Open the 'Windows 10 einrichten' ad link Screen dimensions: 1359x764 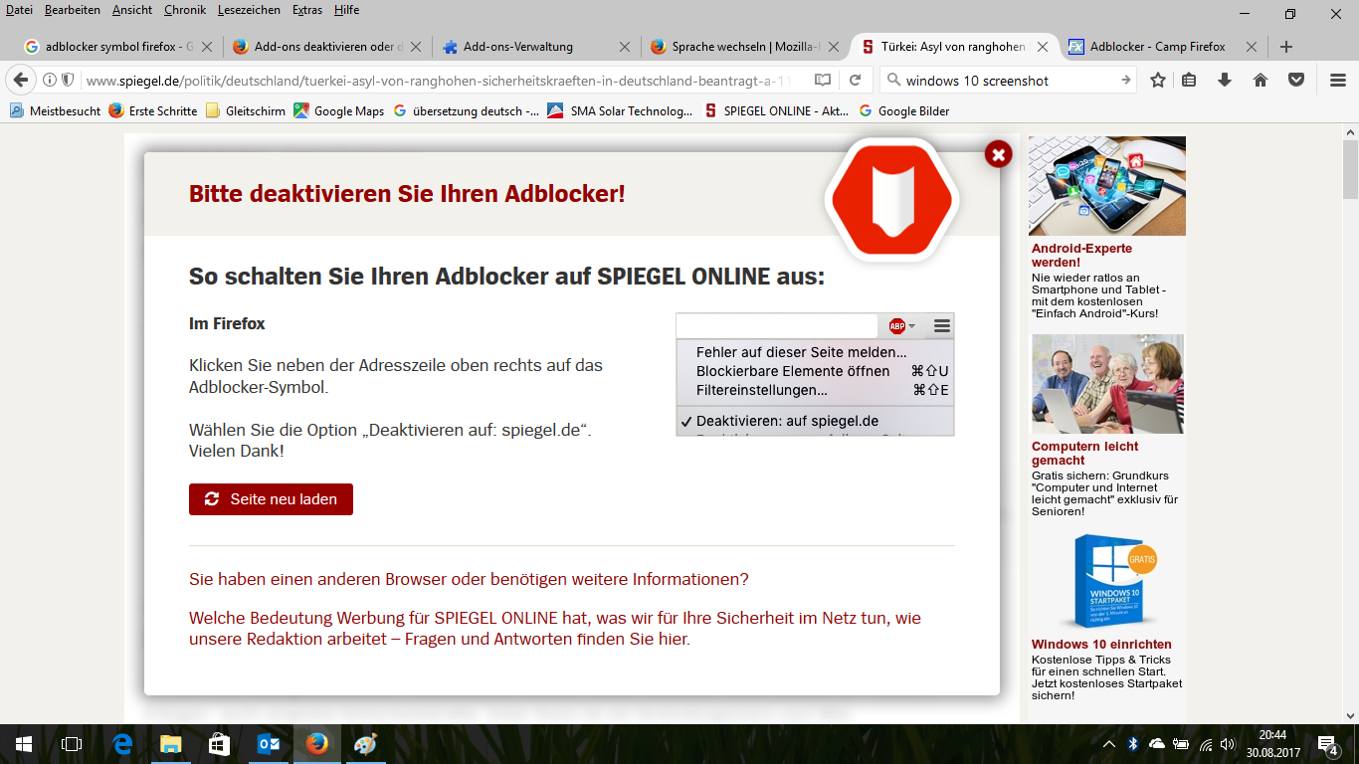[1101, 645]
